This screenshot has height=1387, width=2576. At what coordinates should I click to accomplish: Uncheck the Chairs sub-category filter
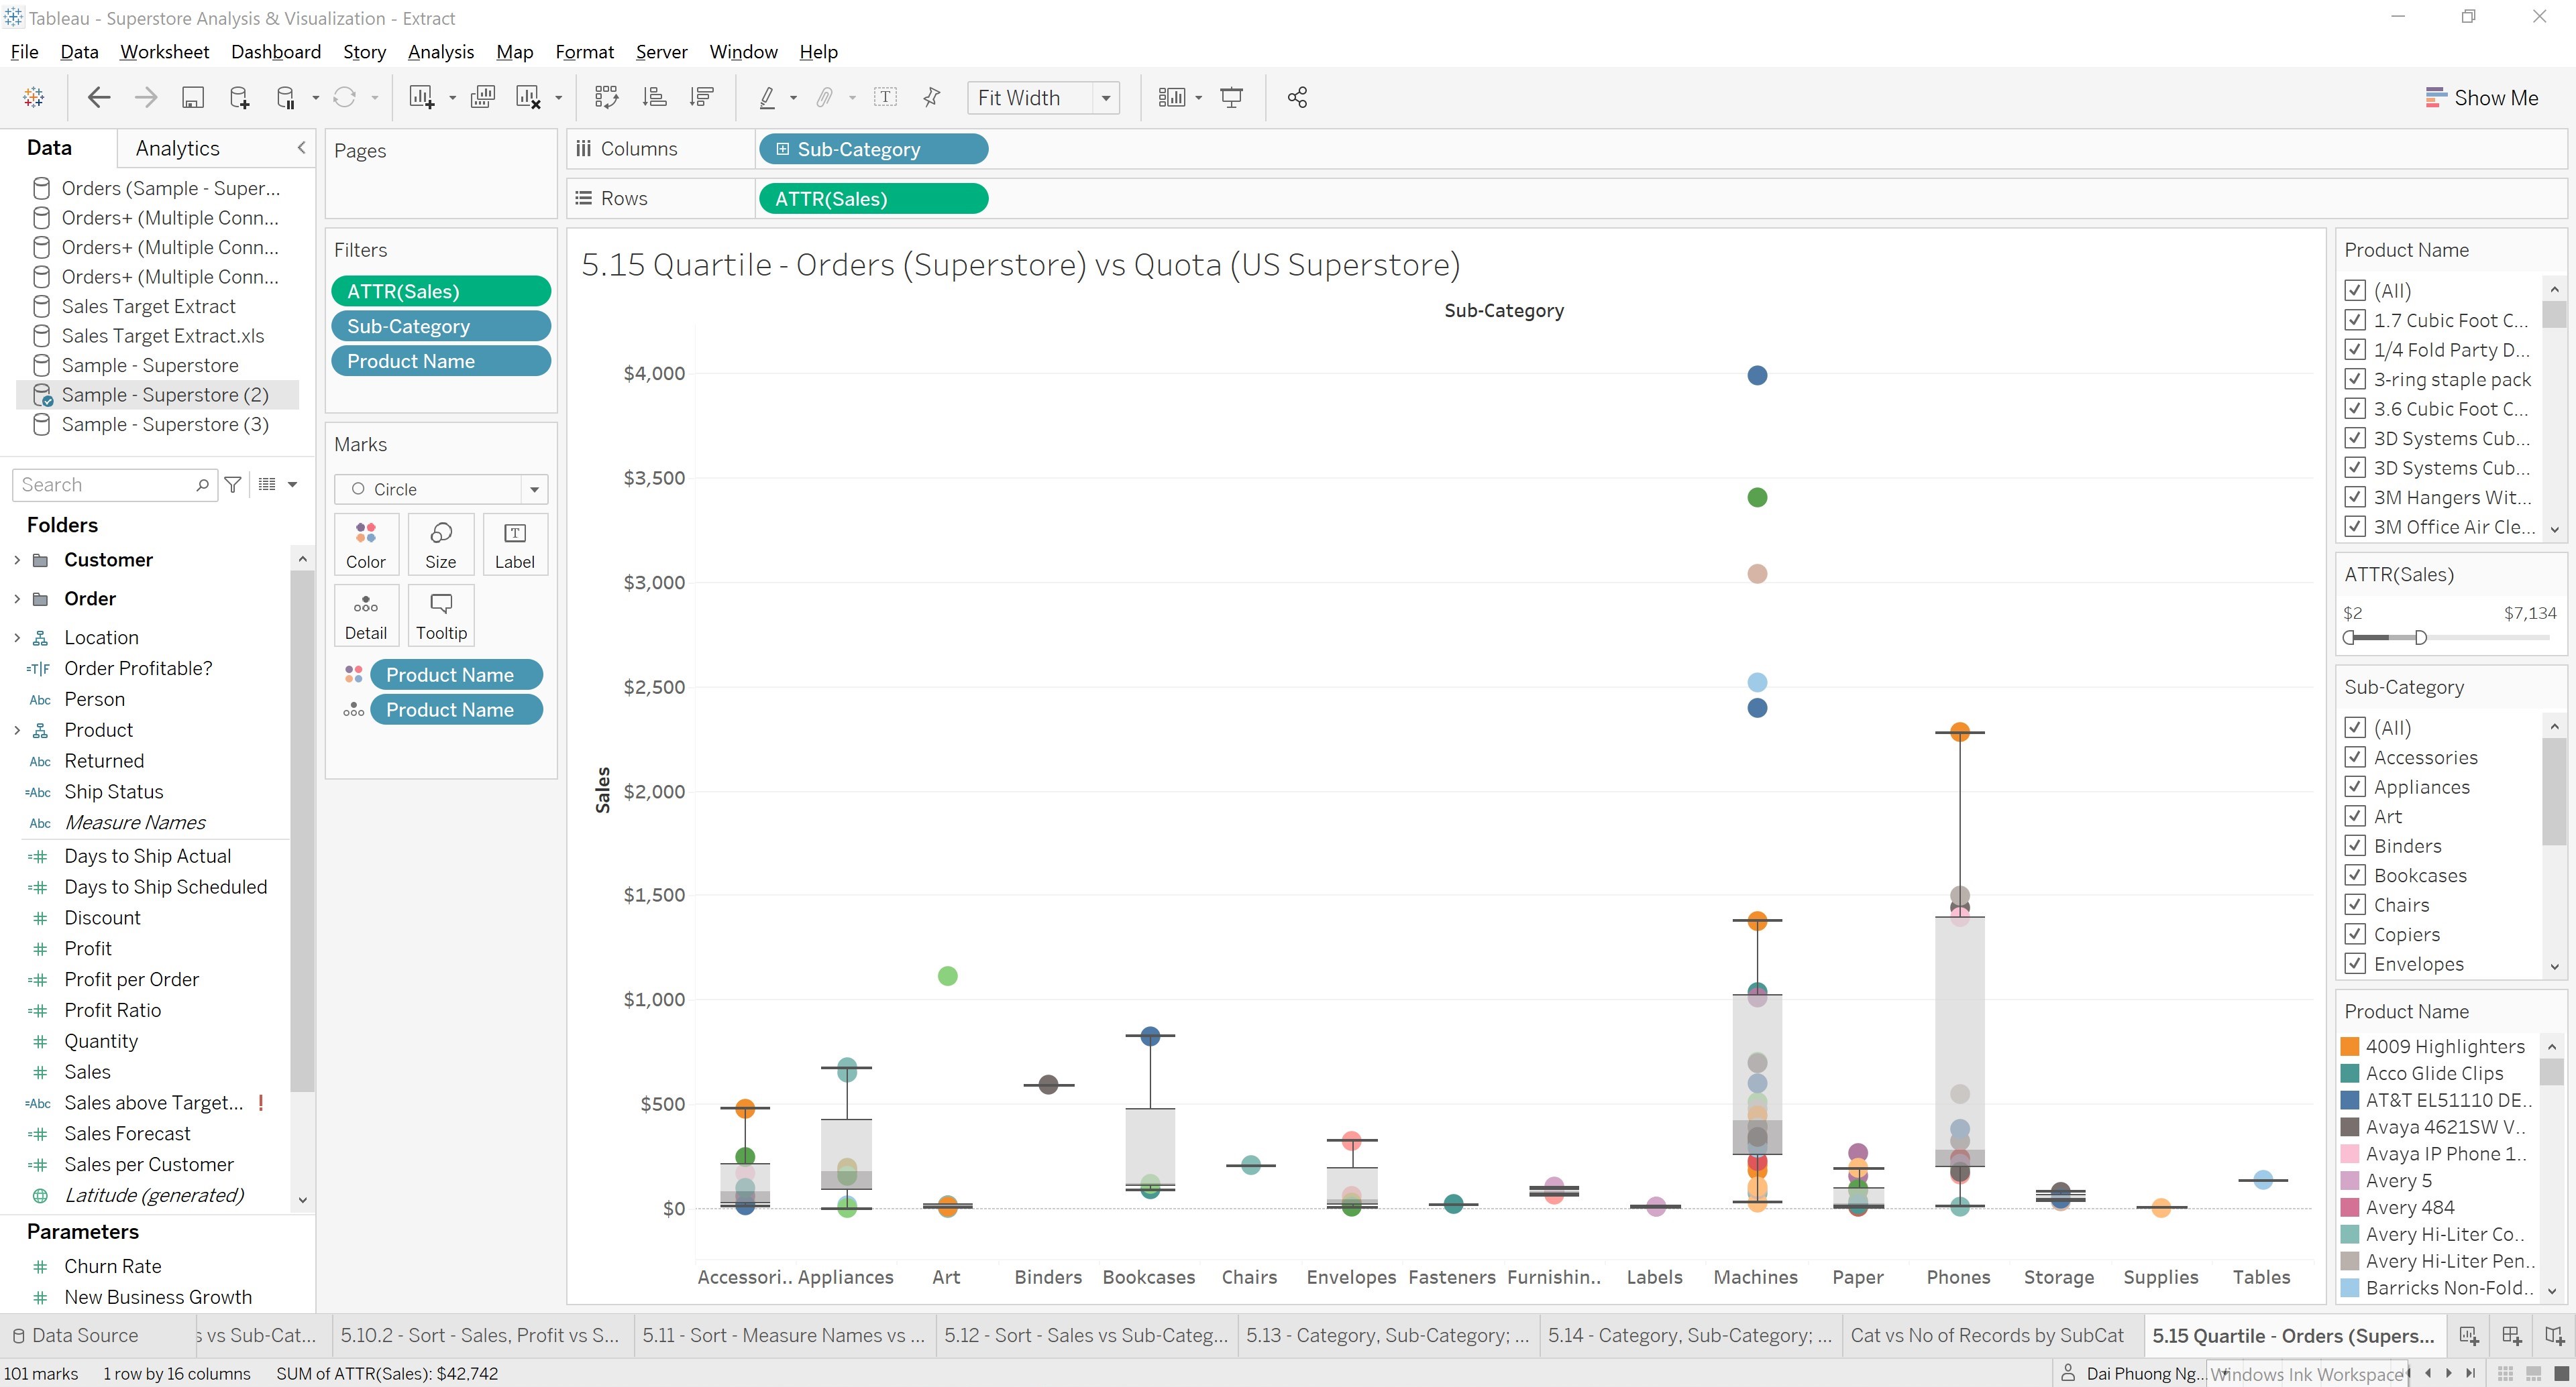[x=2356, y=904]
